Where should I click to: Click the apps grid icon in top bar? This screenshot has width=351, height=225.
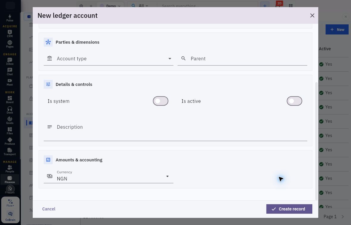pyautogui.click(x=291, y=6)
